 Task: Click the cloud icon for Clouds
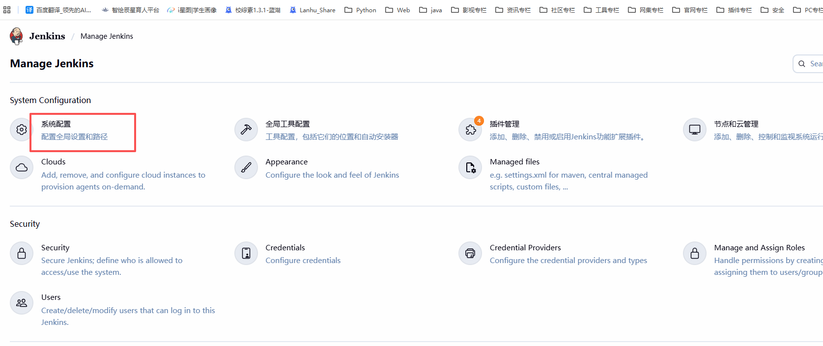(x=22, y=167)
